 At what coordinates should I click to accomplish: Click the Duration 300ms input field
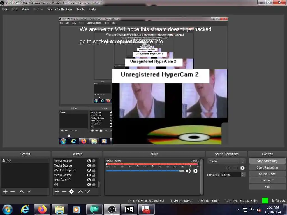point(230,175)
